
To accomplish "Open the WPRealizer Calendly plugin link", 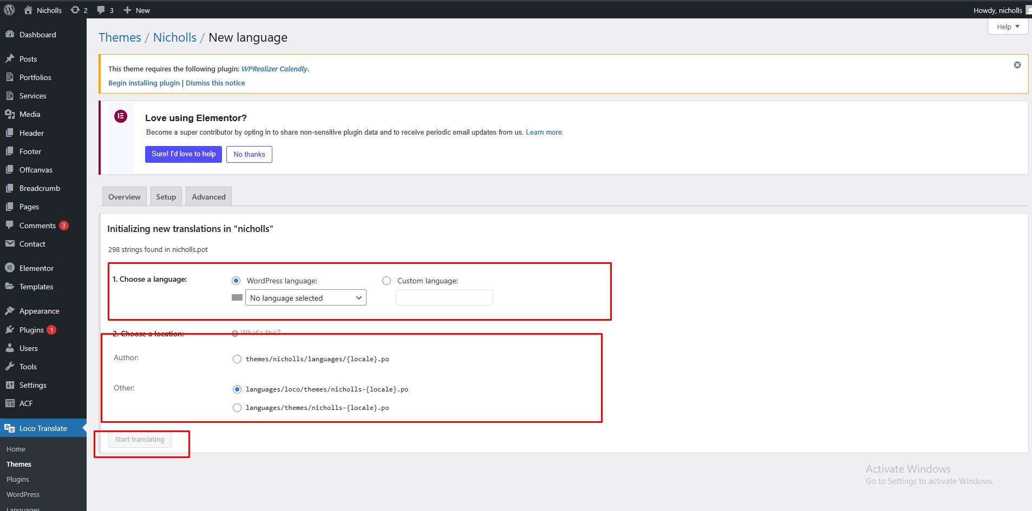I will pyautogui.click(x=275, y=69).
